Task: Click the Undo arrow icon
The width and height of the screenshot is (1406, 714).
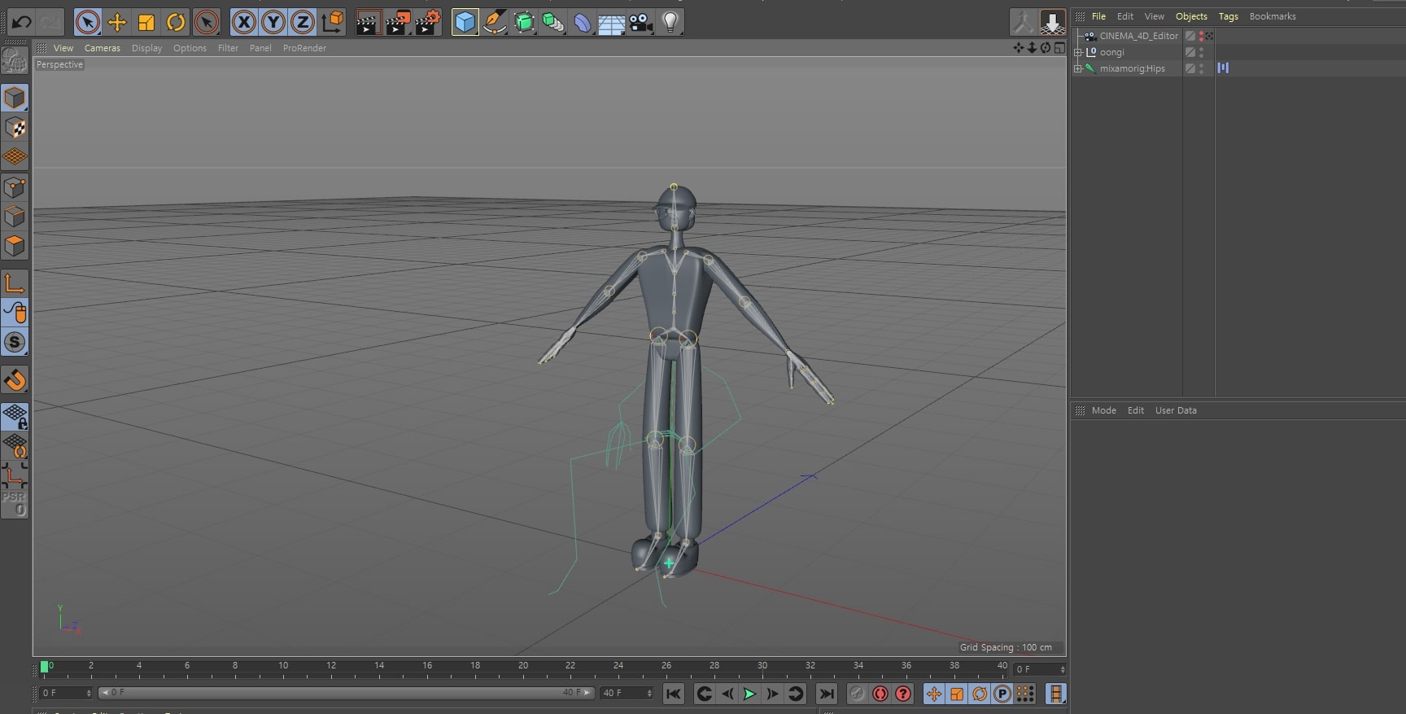Action: (22, 22)
